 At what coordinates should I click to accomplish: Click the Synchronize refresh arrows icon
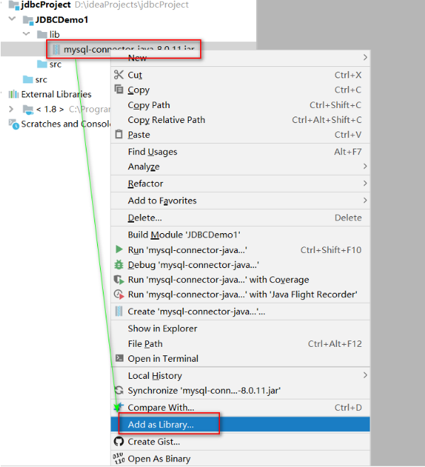pos(119,390)
